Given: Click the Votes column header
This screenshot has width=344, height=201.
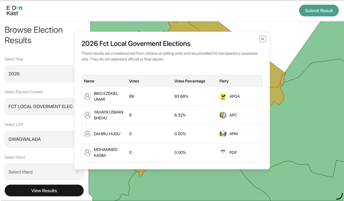Looking at the screenshot, I should tap(134, 81).
